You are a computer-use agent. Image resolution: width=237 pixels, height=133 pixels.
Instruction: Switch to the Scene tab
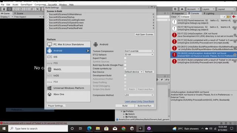coord(19,13)
